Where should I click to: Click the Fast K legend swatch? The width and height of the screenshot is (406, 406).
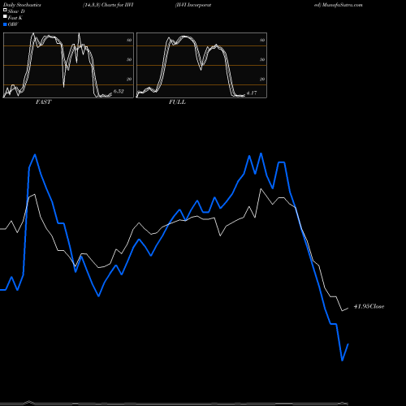pyautogui.click(x=5, y=17)
